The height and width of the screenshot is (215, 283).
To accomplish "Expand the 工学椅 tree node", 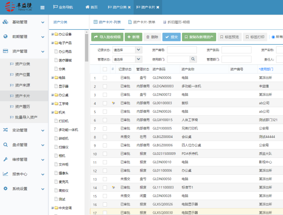I will [52, 104].
